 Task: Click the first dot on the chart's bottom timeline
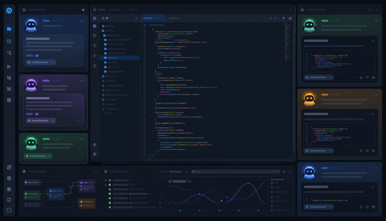pyautogui.click(x=180, y=211)
